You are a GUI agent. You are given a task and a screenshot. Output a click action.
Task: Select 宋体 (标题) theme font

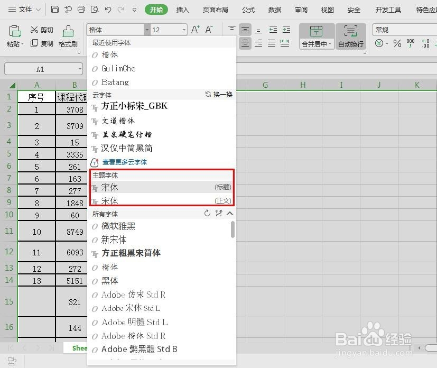tap(162, 187)
